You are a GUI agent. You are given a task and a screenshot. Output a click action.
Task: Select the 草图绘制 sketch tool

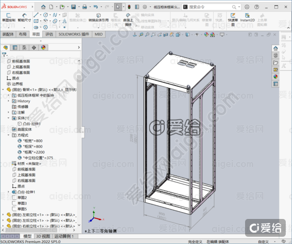[8, 18]
